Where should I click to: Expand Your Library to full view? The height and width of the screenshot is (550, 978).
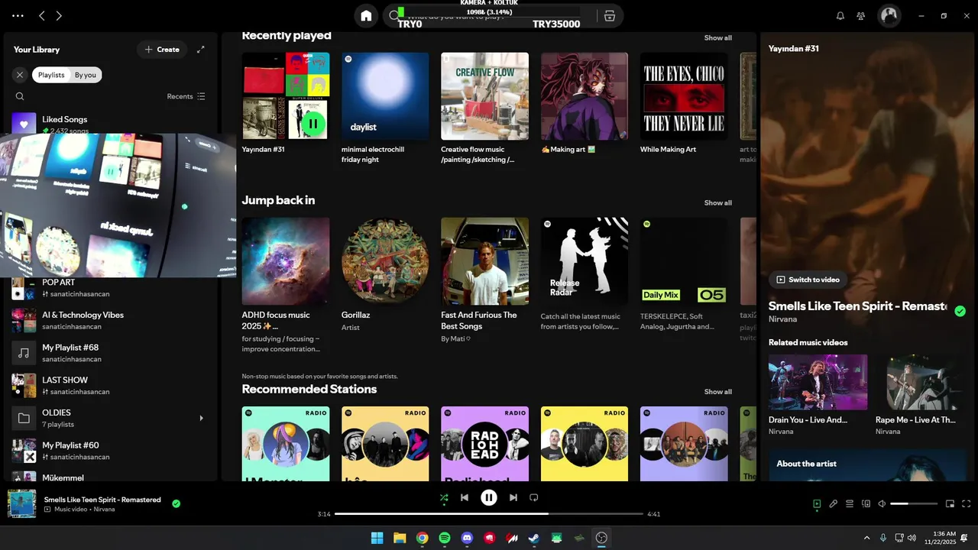201,50
